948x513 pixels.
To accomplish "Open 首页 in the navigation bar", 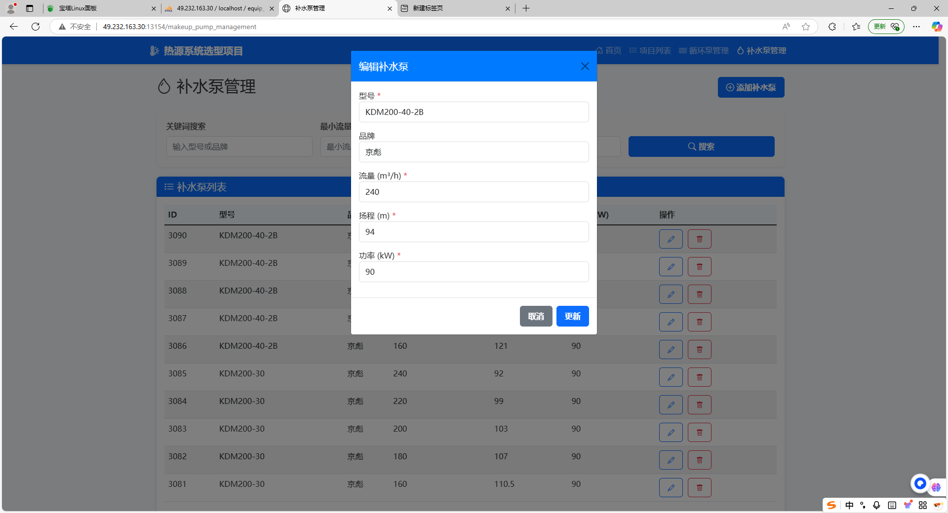I will click(608, 50).
